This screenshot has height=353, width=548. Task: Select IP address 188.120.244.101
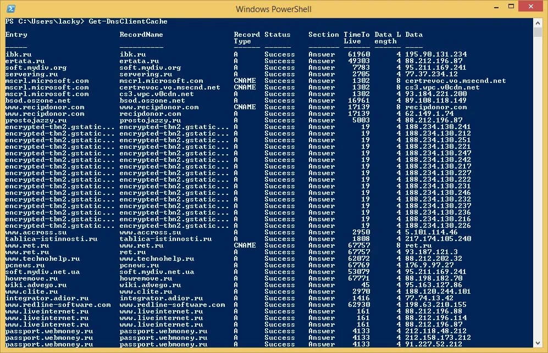point(438,292)
